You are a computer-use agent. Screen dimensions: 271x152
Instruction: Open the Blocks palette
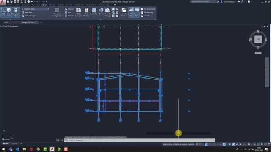(x=101, y=11)
